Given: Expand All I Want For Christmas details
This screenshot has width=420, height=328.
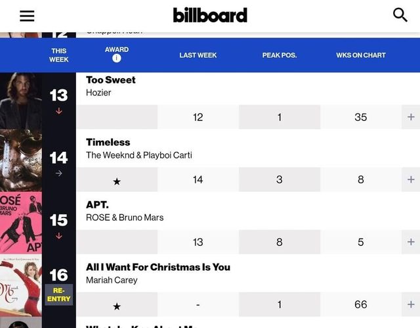Looking at the screenshot, I should [411, 304].
